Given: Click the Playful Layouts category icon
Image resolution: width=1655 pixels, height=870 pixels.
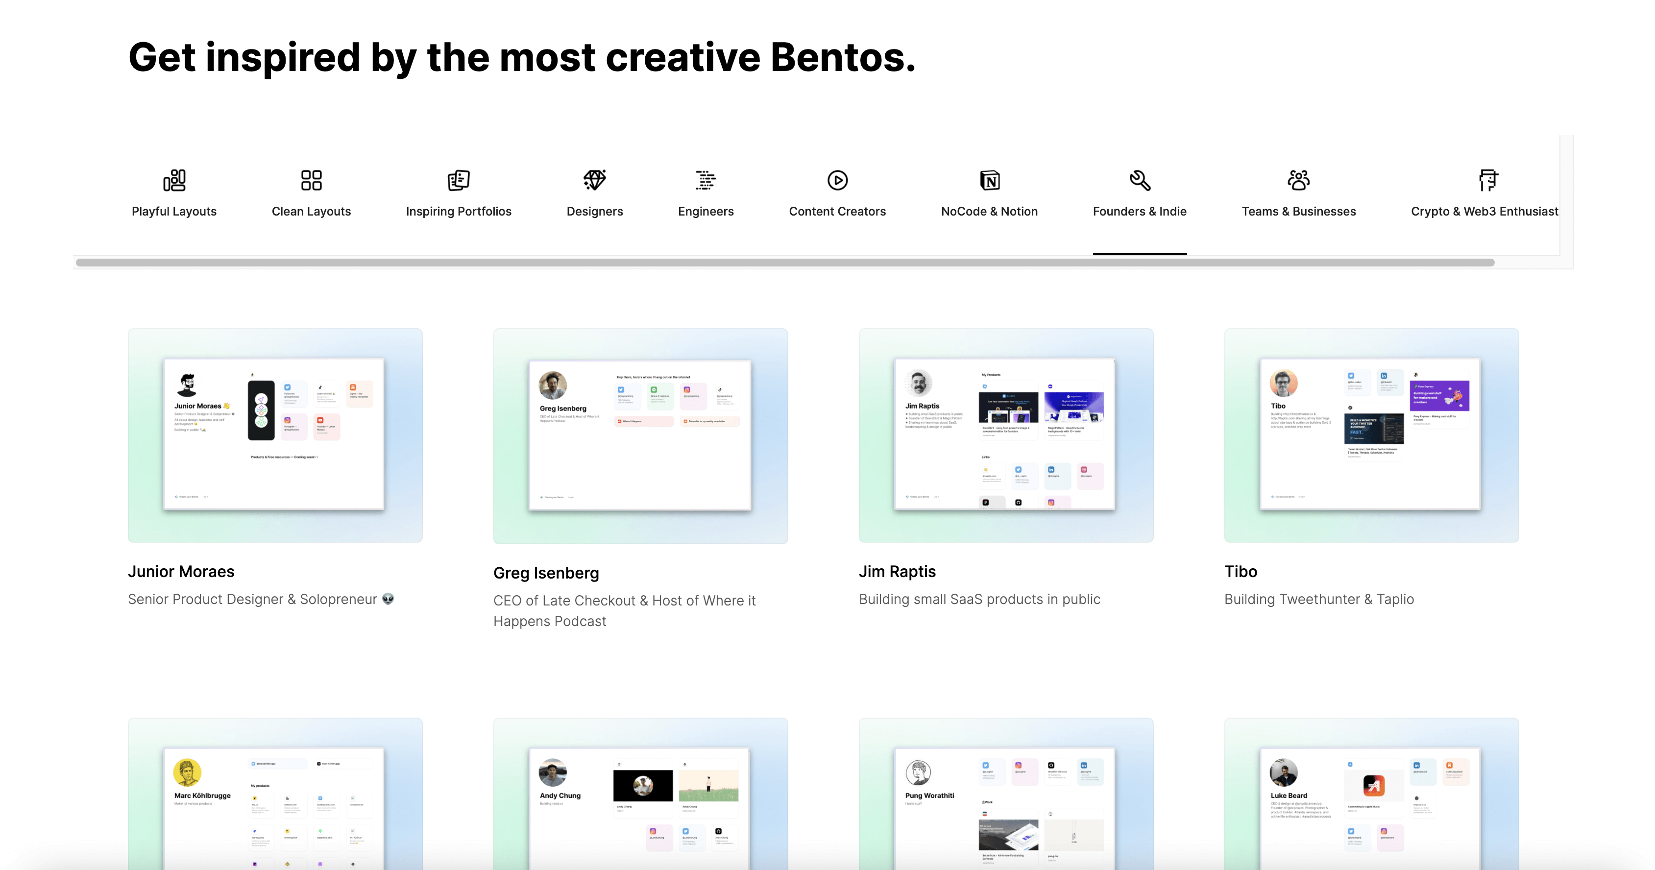Looking at the screenshot, I should tap(174, 181).
